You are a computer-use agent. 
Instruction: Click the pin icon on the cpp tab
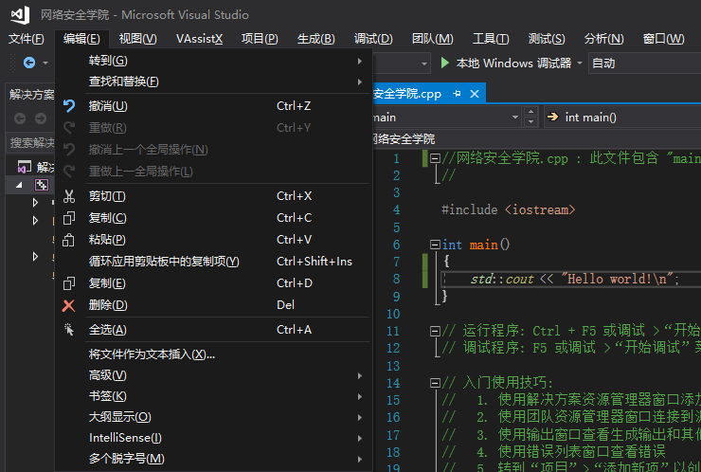[x=457, y=94]
